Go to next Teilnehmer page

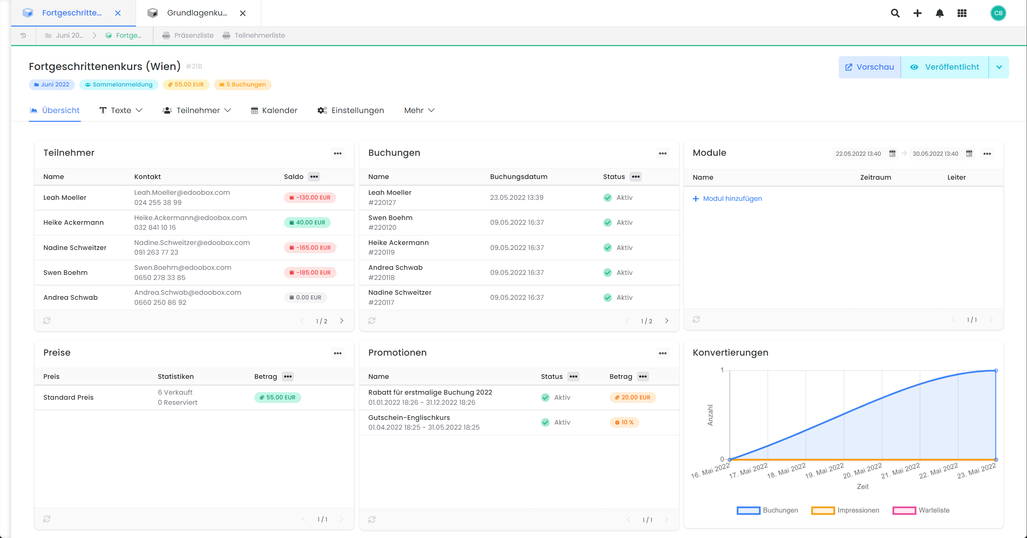342,321
